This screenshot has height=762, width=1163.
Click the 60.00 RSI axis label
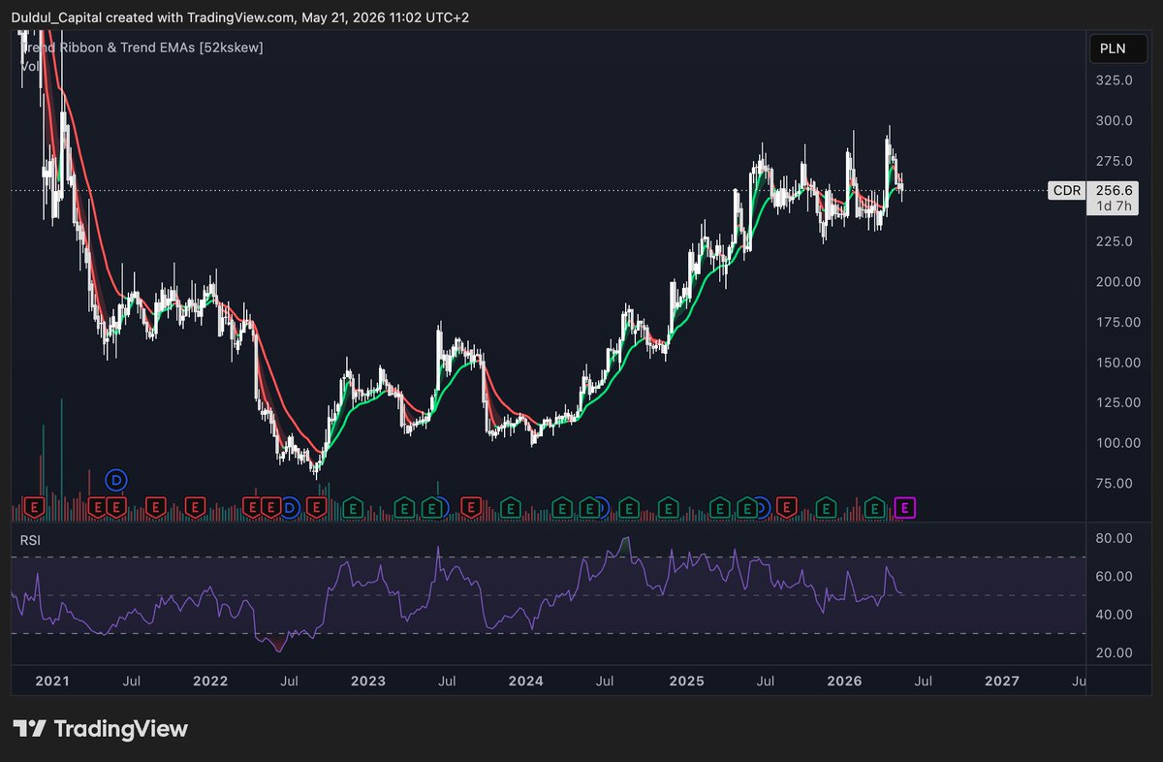point(1115,576)
